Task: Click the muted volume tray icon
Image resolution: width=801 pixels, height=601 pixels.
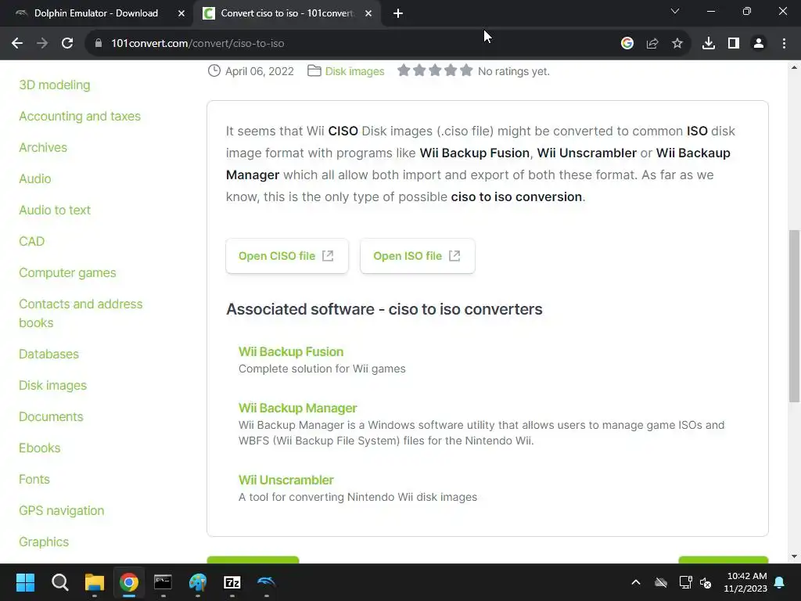Action: [x=706, y=582]
